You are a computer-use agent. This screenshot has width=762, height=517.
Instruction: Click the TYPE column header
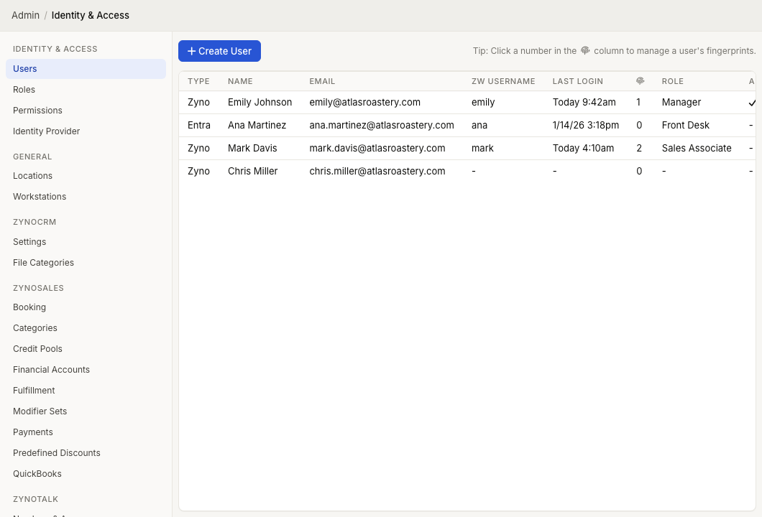click(198, 81)
